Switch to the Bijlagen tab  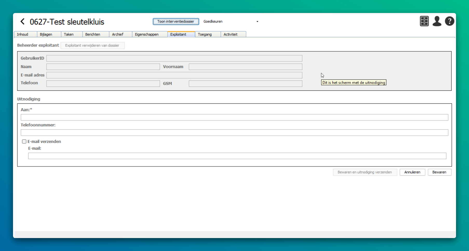49,34
